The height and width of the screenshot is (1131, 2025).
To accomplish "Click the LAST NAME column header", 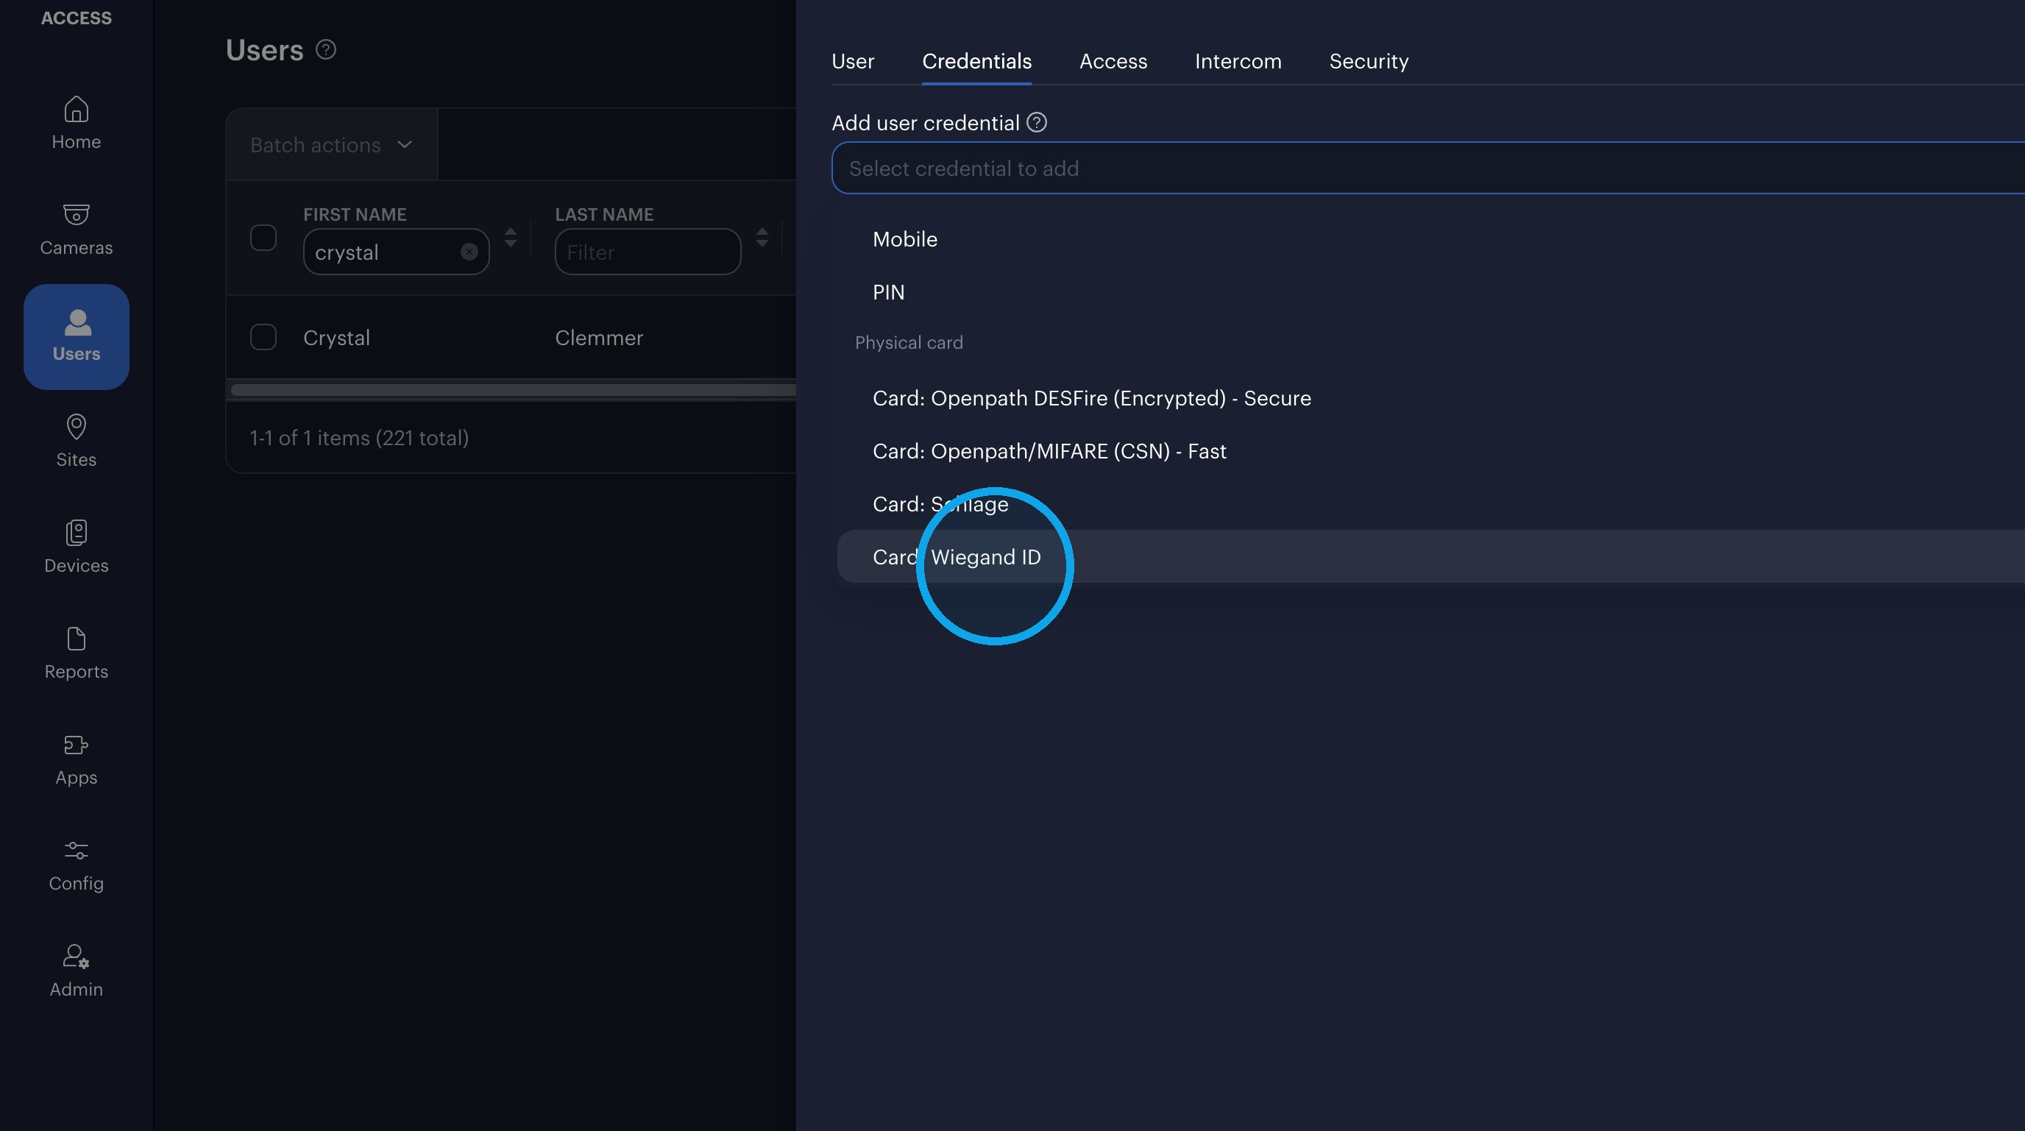I will (603, 215).
